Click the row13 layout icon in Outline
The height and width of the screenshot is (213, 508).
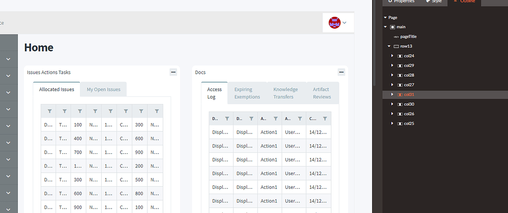pos(396,46)
